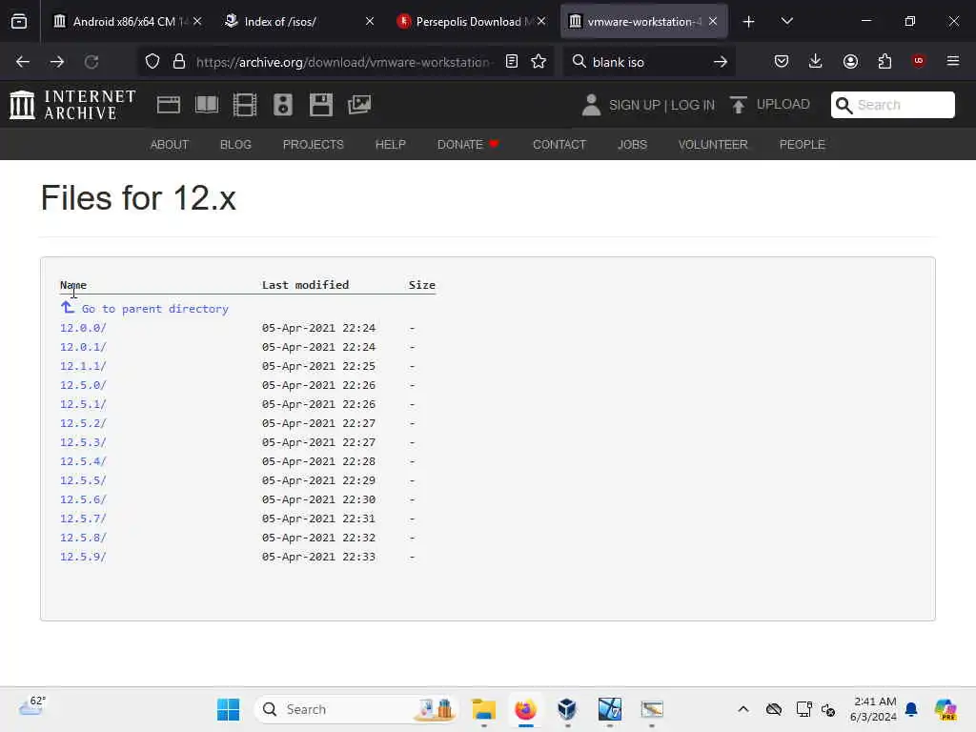Screen dimensions: 976x732
Task: Open ABOUT in archive navigation
Action: coord(170,145)
